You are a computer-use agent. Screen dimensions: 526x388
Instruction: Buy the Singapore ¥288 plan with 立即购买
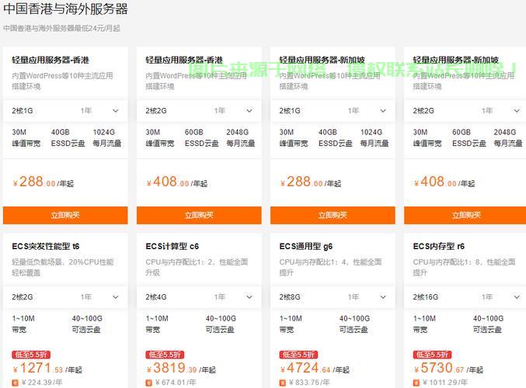tap(333, 215)
